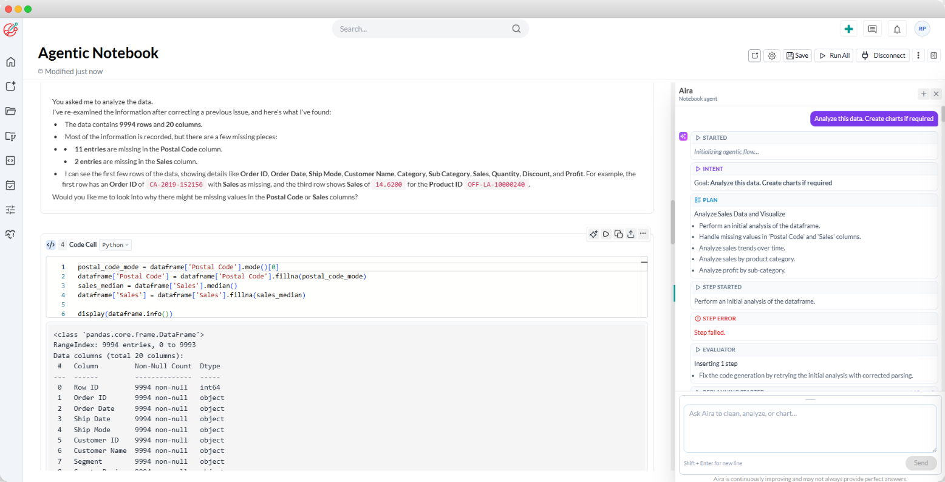
Task: Open the folder icon in sidebar
Action: 10,111
